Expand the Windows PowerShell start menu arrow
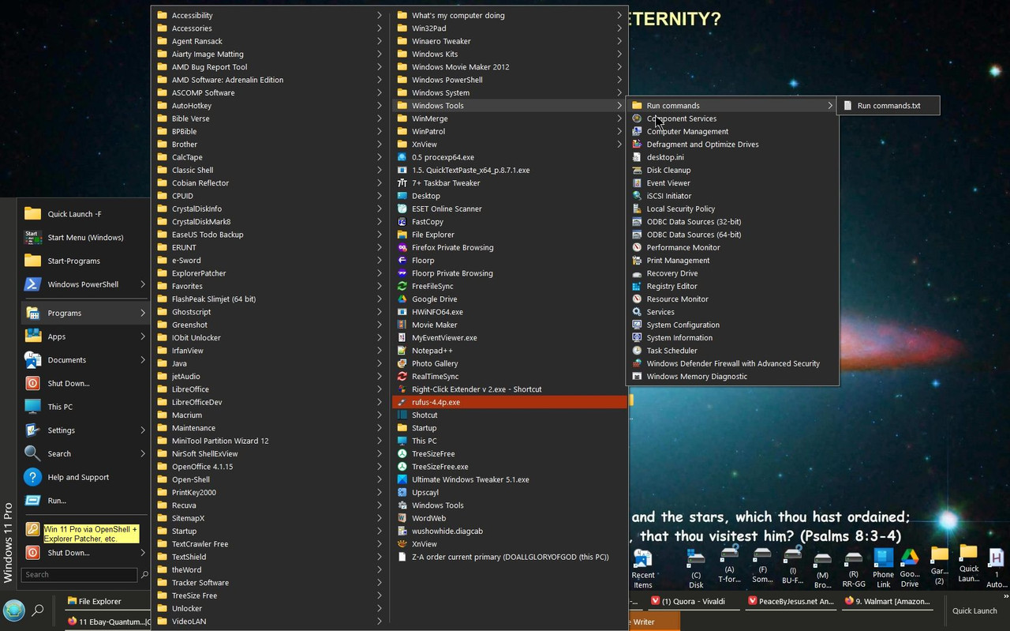The width and height of the screenshot is (1010, 631). click(x=143, y=284)
